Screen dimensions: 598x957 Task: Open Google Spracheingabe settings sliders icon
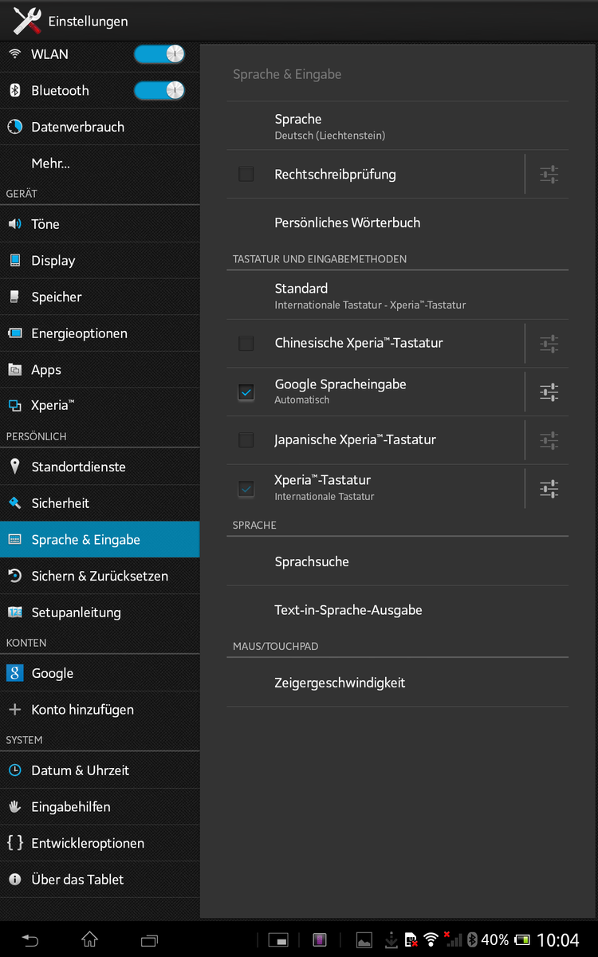(549, 392)
